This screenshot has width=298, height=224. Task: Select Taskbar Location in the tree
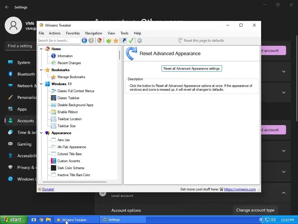click(70, 119)
